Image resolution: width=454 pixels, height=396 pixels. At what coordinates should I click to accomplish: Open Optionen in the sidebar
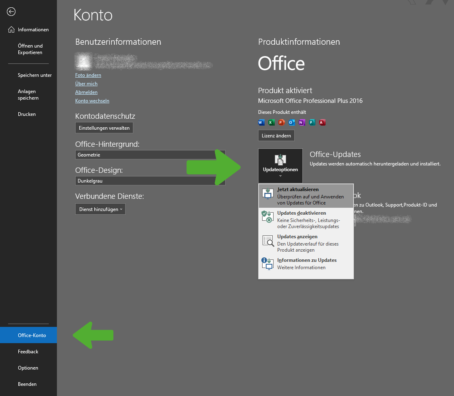(28, 368)
